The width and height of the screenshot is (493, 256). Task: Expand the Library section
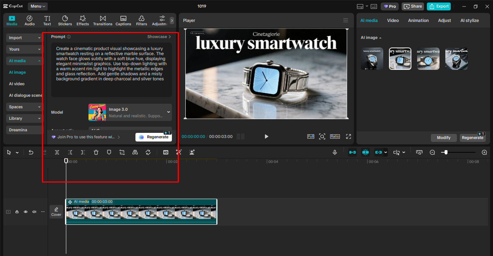click(25, 118)
